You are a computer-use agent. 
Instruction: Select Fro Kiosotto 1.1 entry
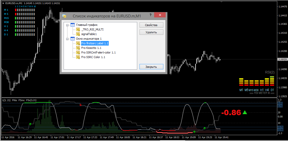click(x=91, y=48)
